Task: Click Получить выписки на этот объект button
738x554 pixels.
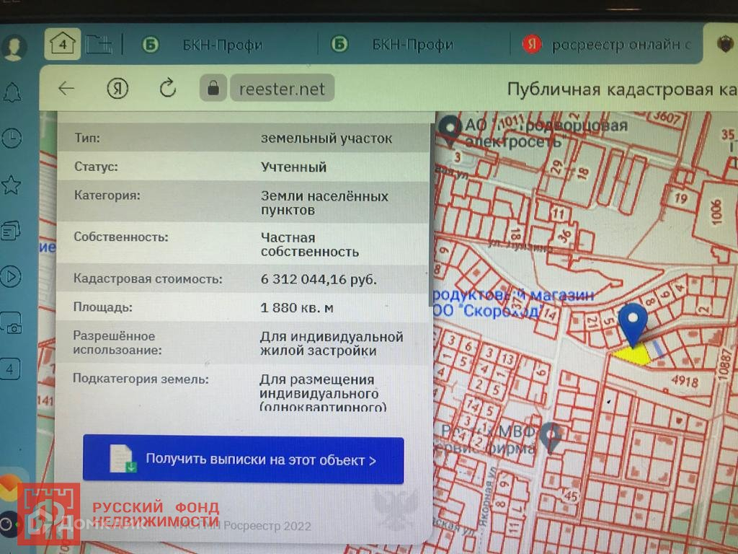Action: pos(244,460)
